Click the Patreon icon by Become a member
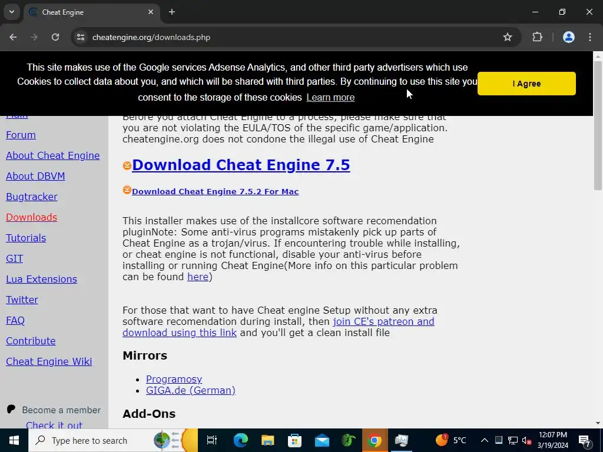The width and height of the screenshot is (603, 452). point(11,410)
